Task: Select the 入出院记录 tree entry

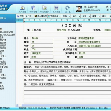Action: pyautogui.click(x=6, y=32)
